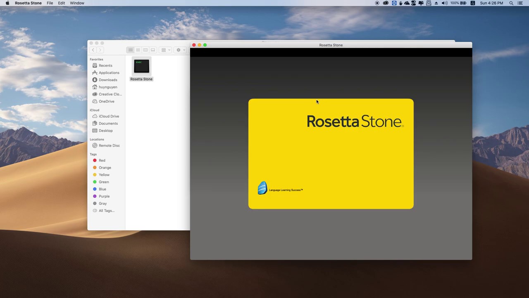Click the display menu bar icon
This screenshot has height=298, width=529.
pyautogui.click(x=421, y=3)
